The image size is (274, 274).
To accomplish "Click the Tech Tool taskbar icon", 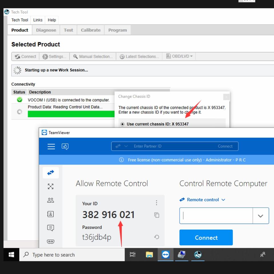I will tap(198, 255).
